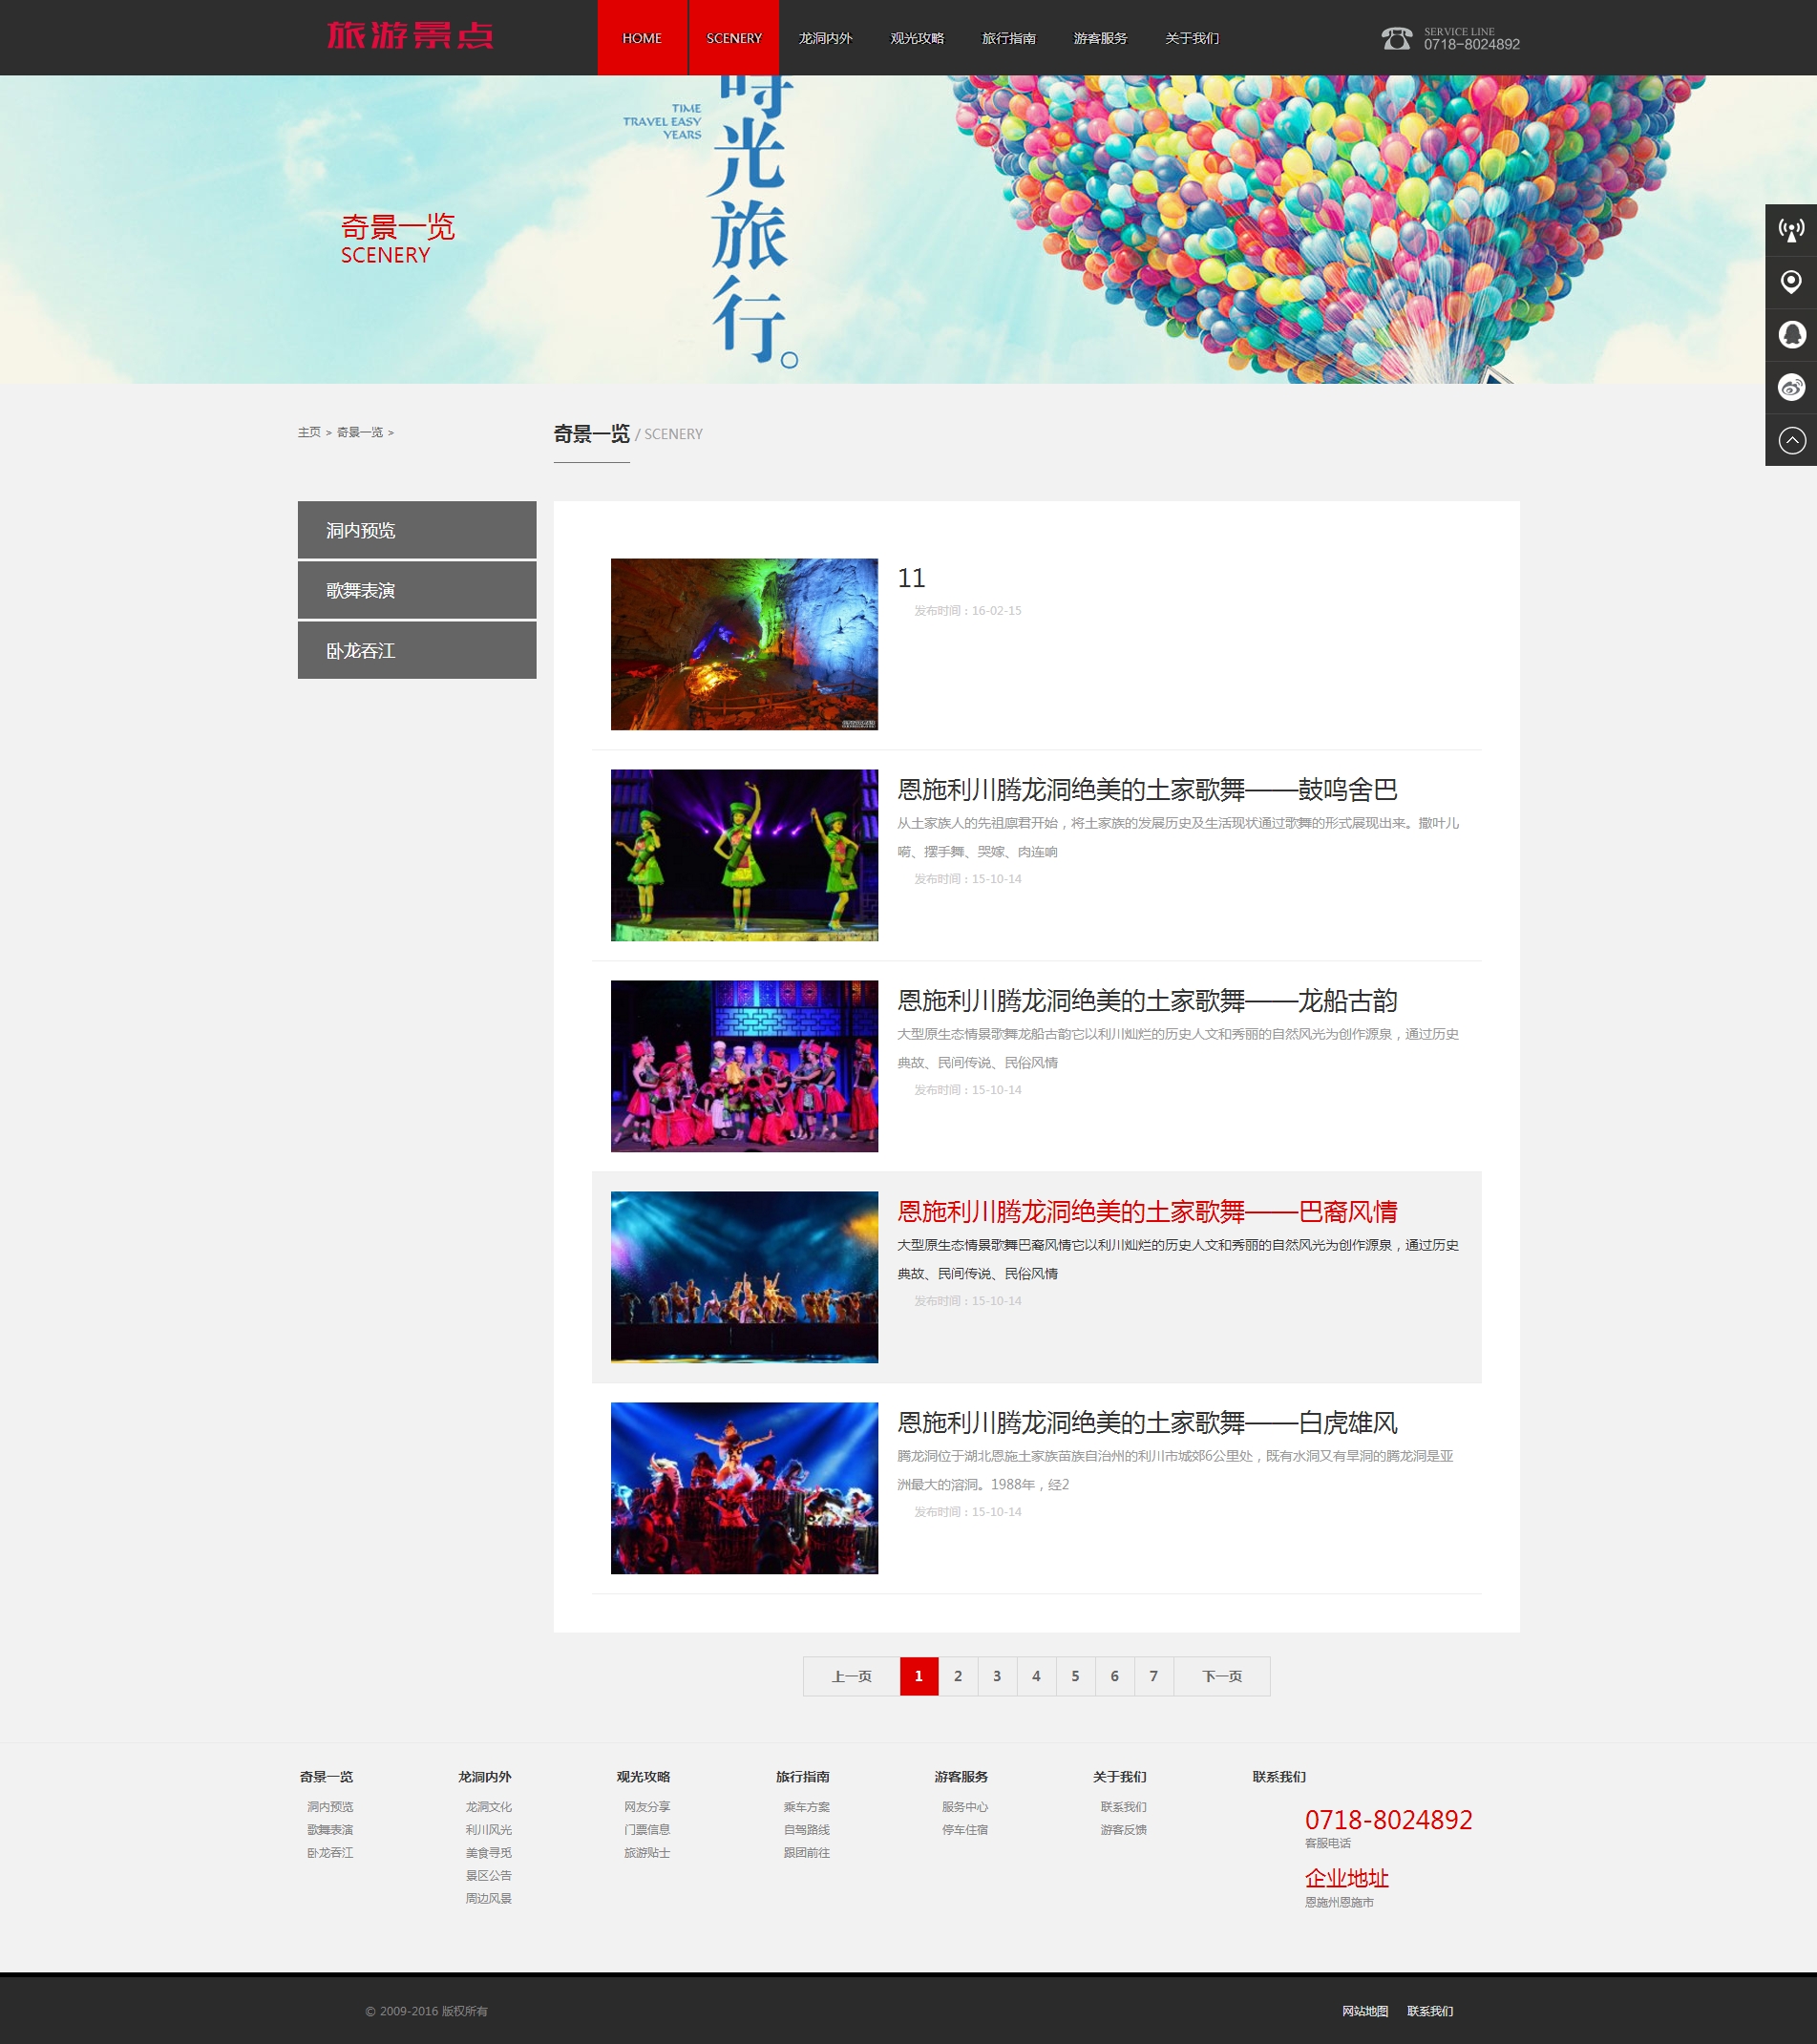
Task: Click the broadcast signal icon in right sidebar
Action: pos(1790,230)
